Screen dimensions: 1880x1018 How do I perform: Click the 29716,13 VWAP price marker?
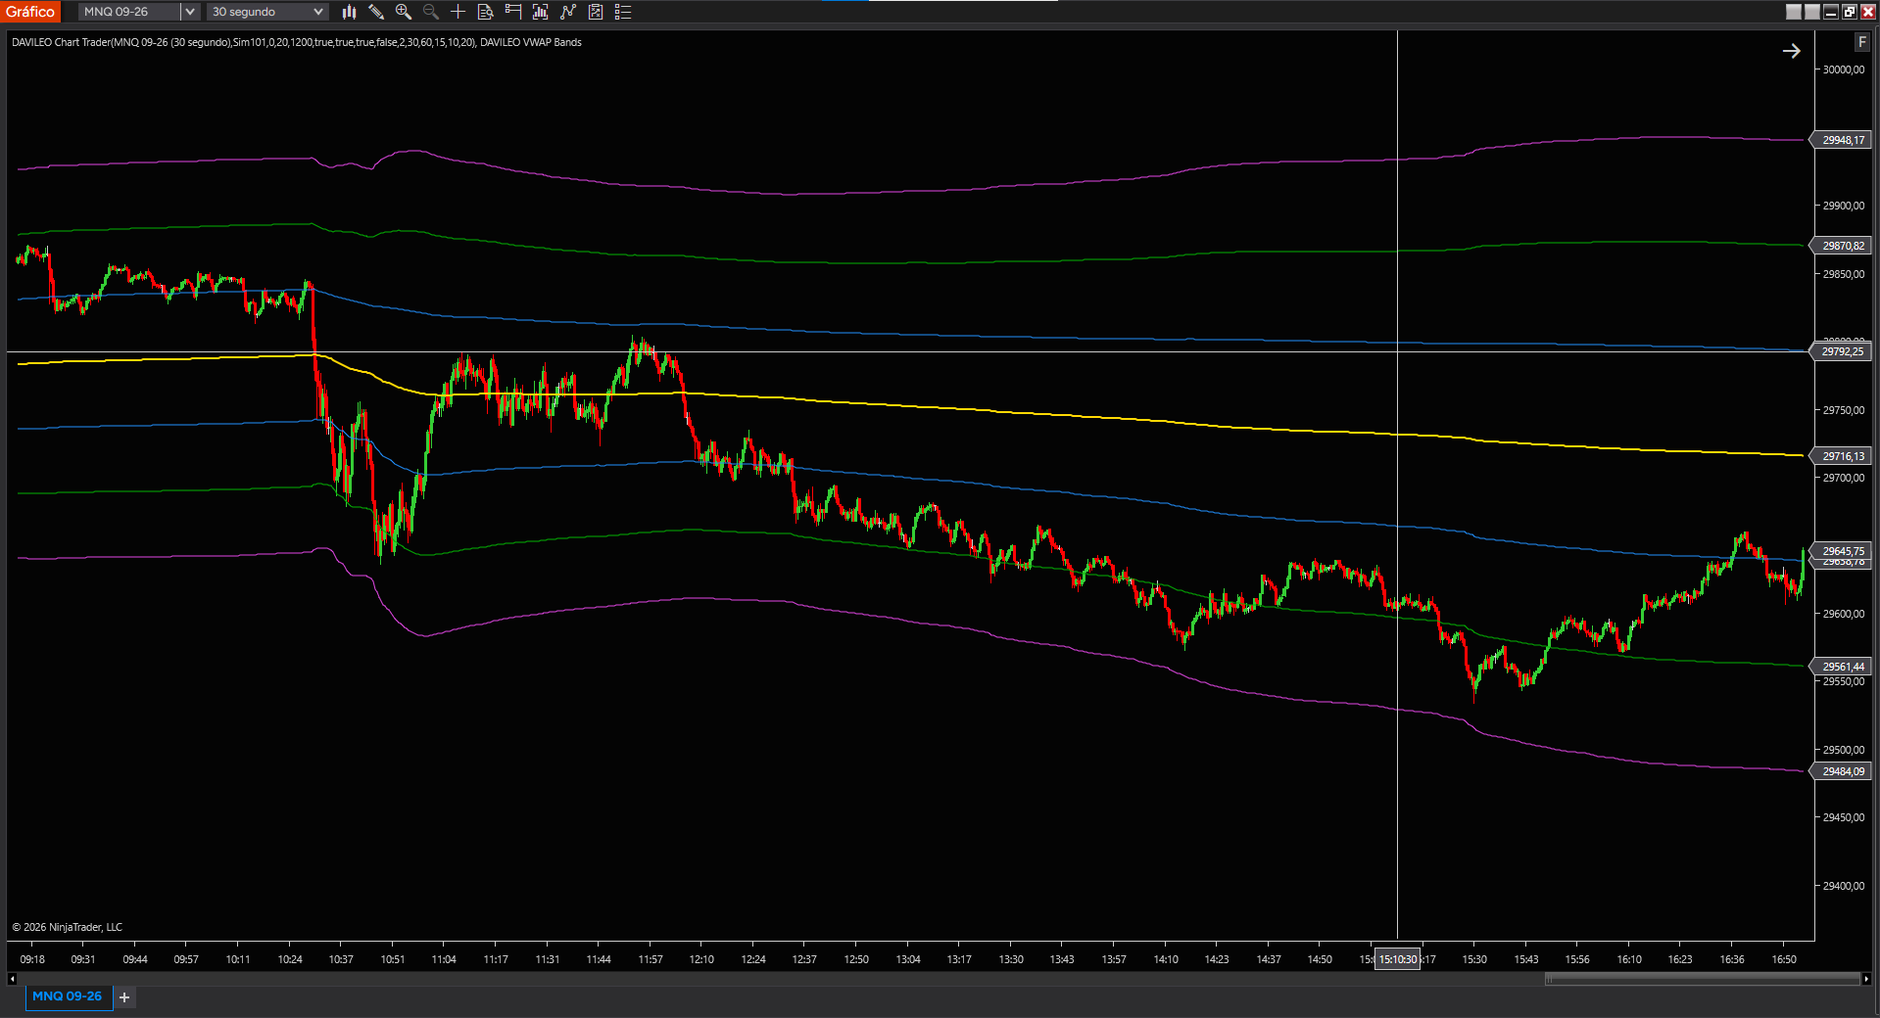tap(1842, 456)
